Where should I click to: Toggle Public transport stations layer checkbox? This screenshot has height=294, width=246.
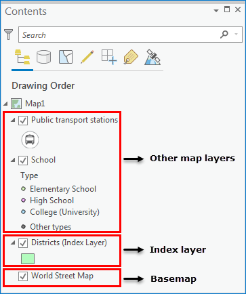(23, 121)
